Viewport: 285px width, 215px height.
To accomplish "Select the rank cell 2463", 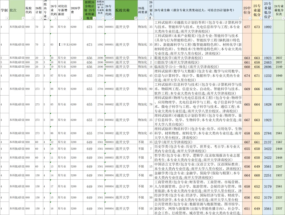I will 268,62.
